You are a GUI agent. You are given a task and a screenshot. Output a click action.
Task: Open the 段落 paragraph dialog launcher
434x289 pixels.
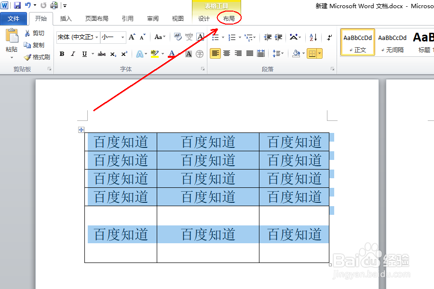[x=332, y=69]
